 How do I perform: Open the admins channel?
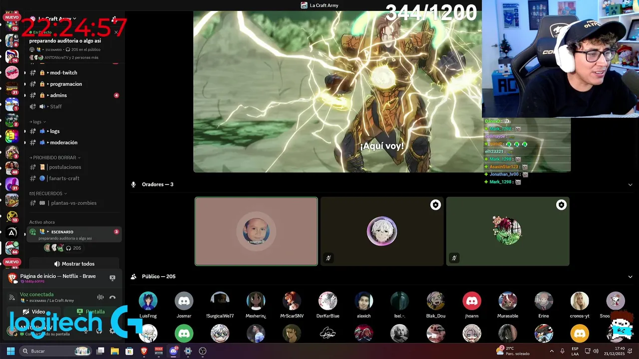(74, 95)
